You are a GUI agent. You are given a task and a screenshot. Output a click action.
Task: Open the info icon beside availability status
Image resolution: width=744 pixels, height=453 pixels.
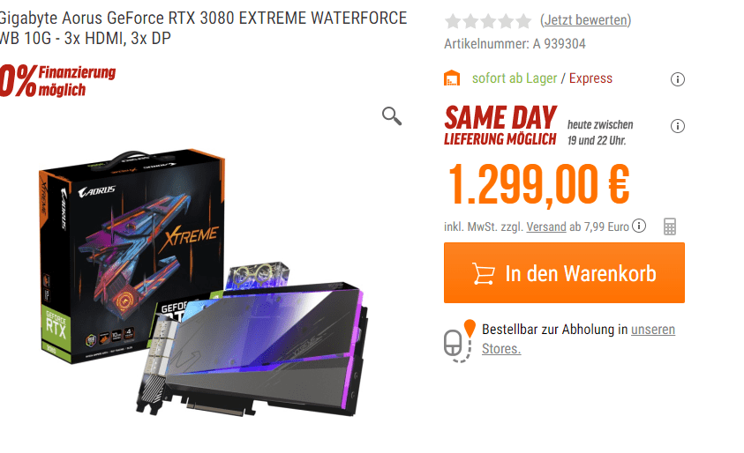pos(677,79)
